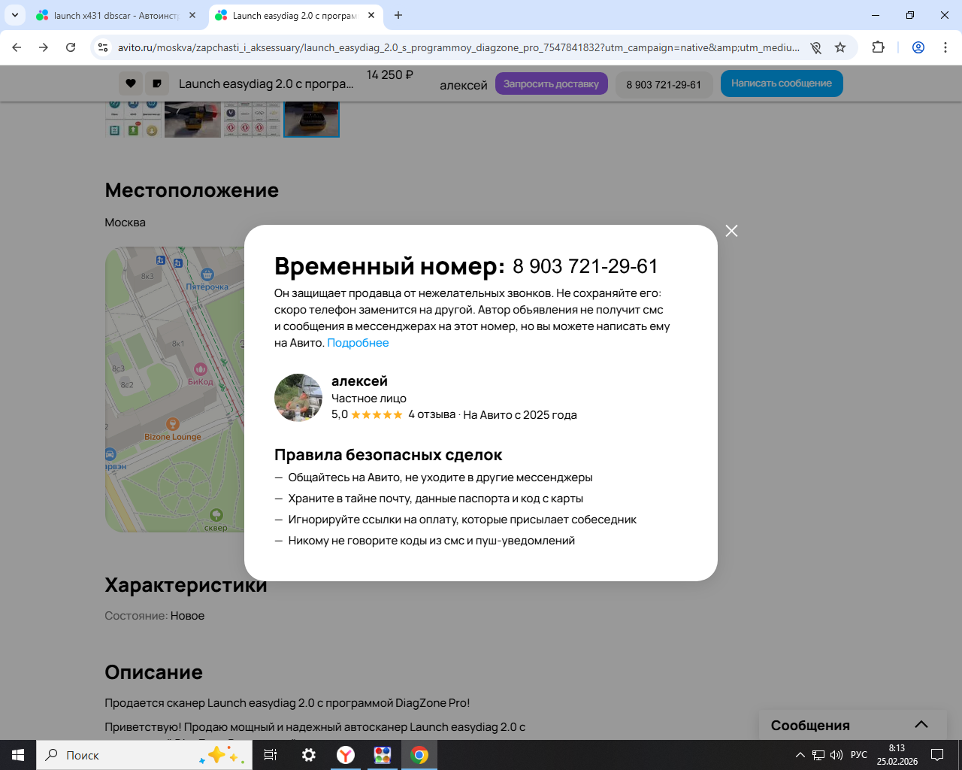Click the Москва location text

pyautogui.click(x=126, y=223)
